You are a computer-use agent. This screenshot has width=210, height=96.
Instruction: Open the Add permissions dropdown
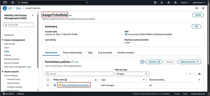[189, 62]
